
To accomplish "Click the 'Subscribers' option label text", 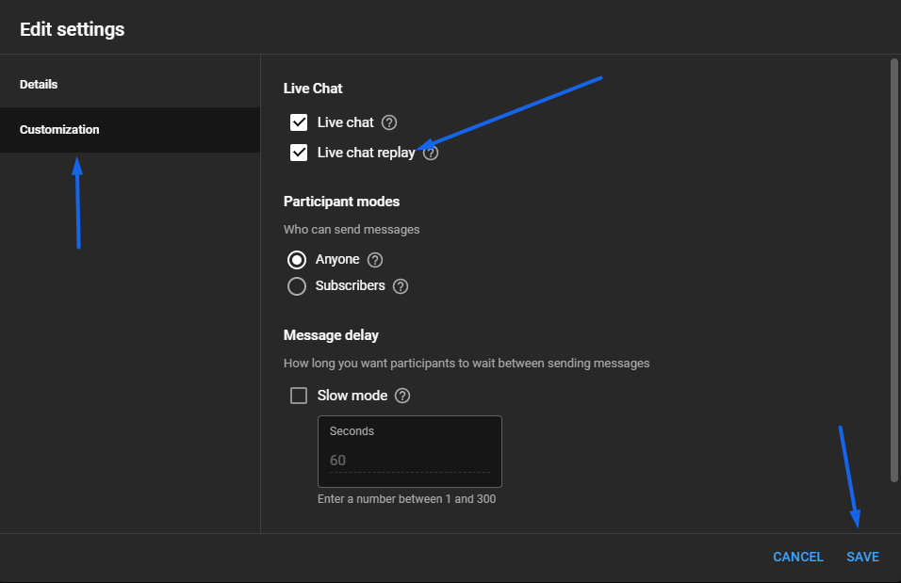I will click(350, 285).
